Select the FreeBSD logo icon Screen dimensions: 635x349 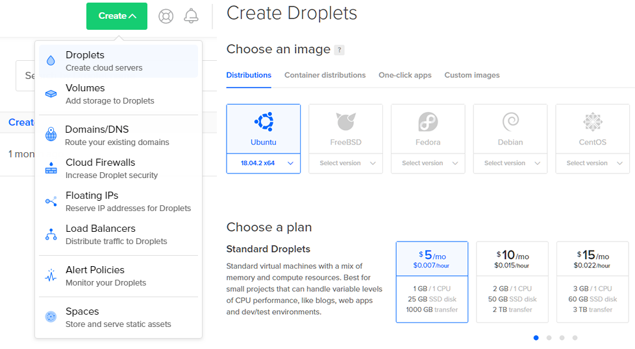[x=346, y=121]
